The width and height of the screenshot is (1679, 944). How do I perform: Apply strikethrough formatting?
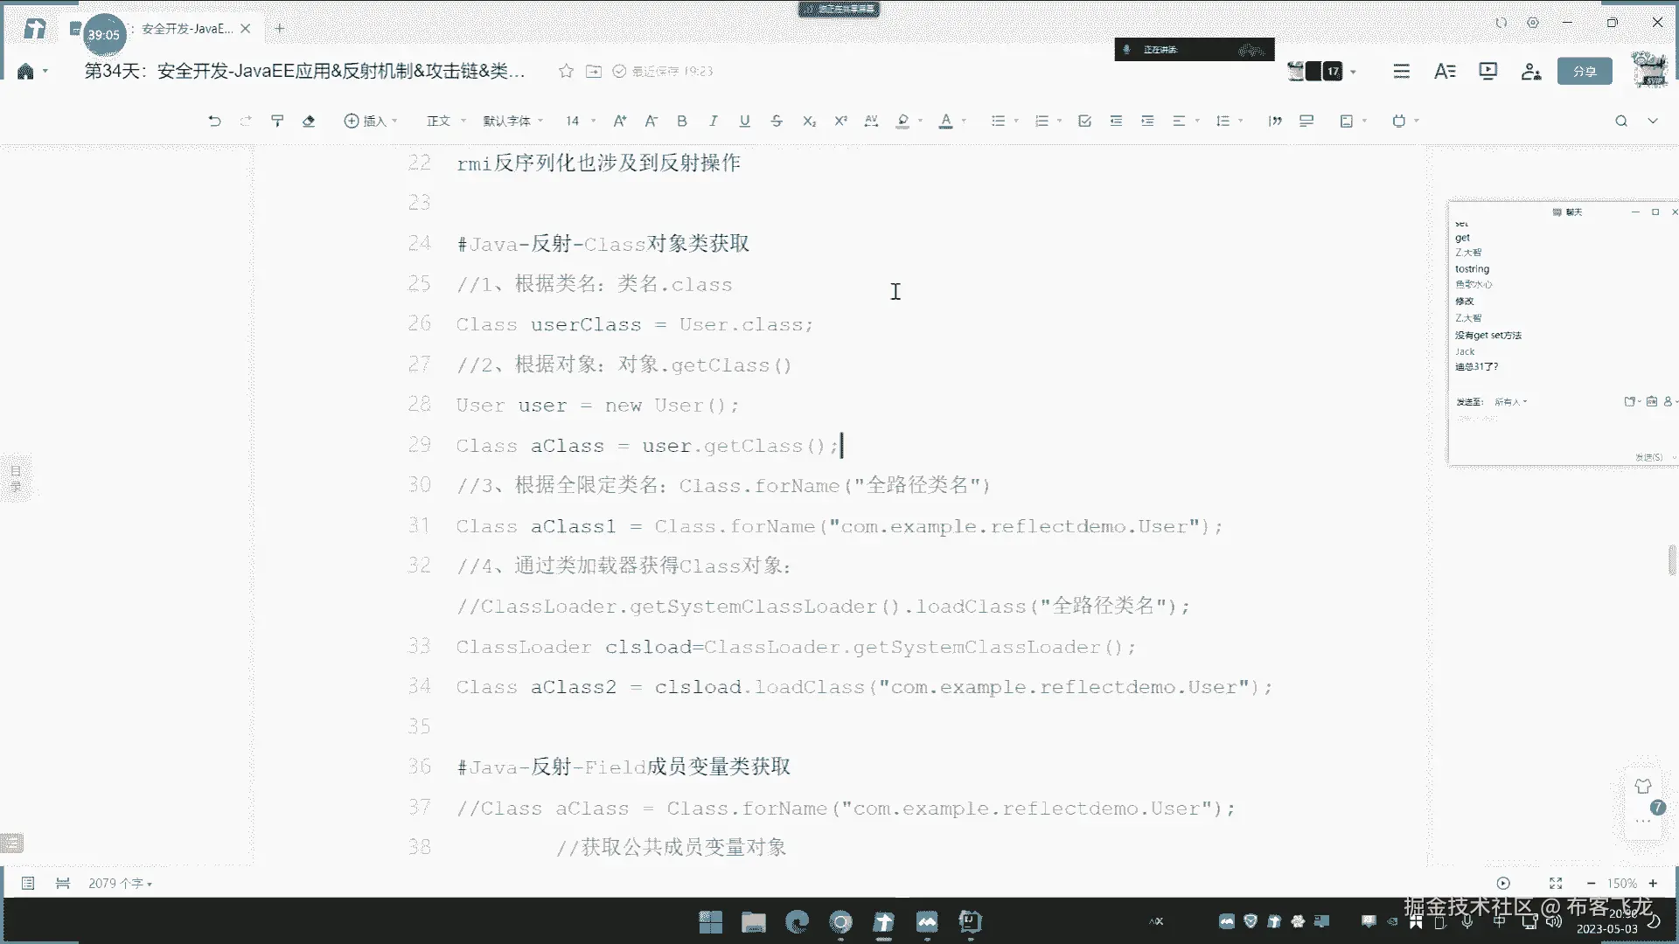coord(777,121)
